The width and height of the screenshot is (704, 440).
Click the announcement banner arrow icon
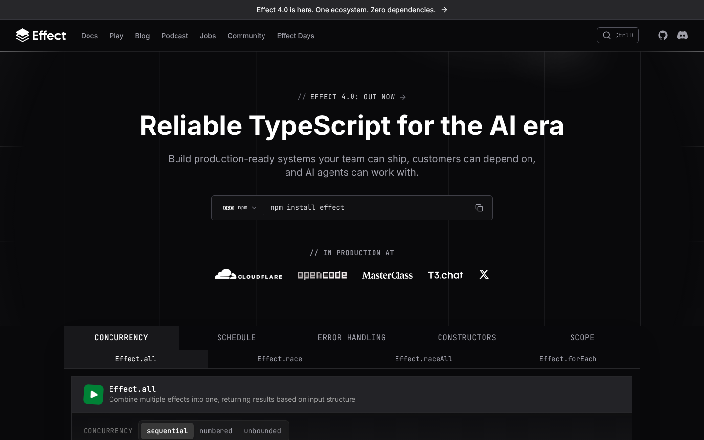(x=444, y=10)
